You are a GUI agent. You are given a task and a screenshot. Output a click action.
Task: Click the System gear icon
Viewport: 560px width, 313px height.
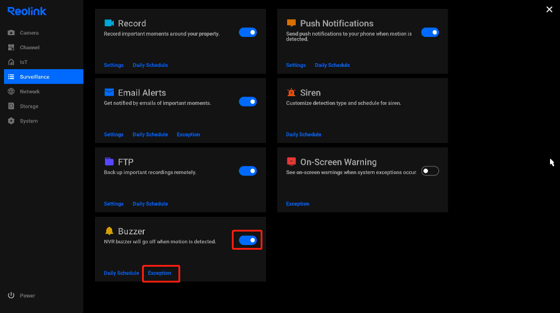(11, 121)
